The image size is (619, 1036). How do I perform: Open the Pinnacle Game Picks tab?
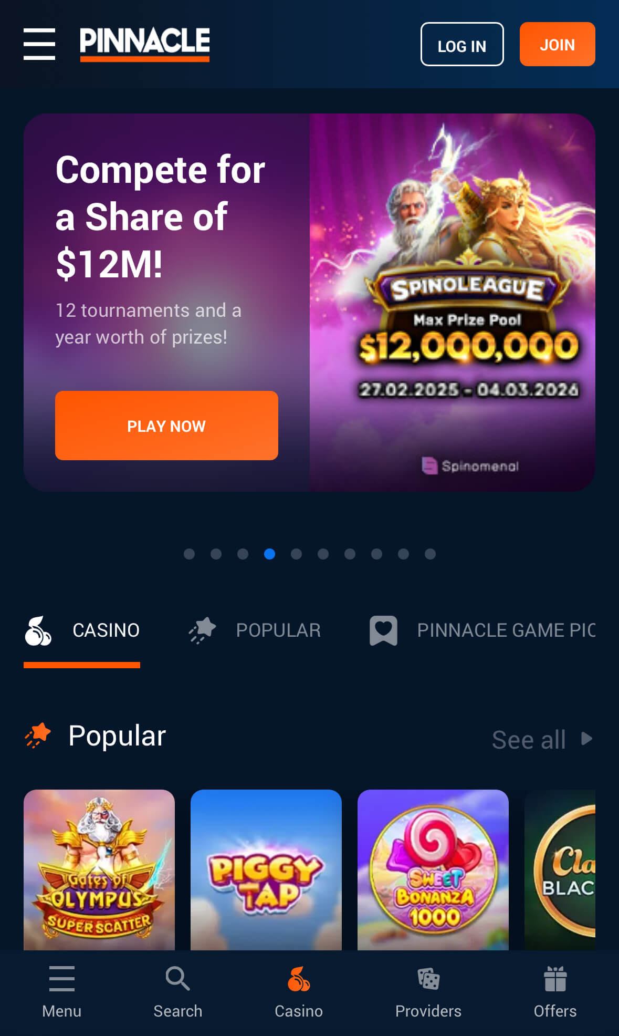coord(482,630)
